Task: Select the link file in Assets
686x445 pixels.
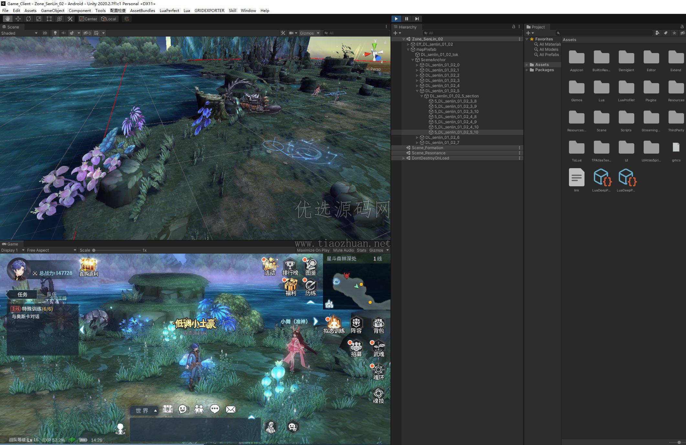Action: tap(576, 180)
